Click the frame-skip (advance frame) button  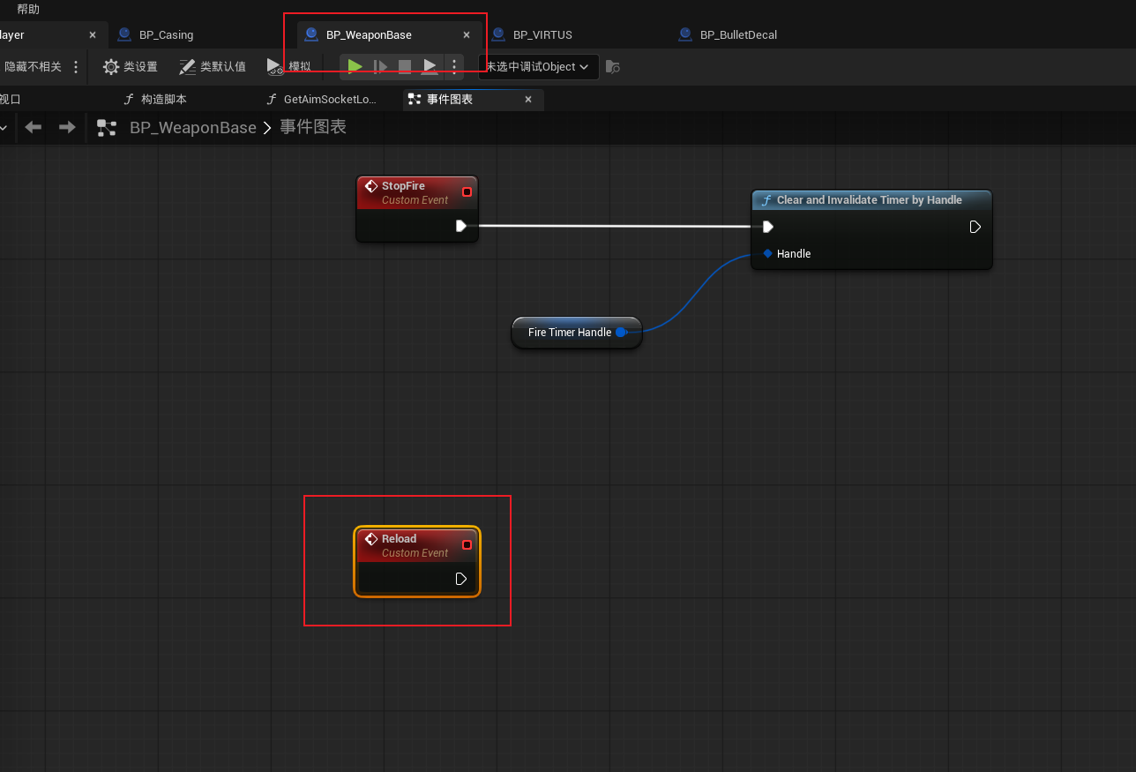(380, 66)
